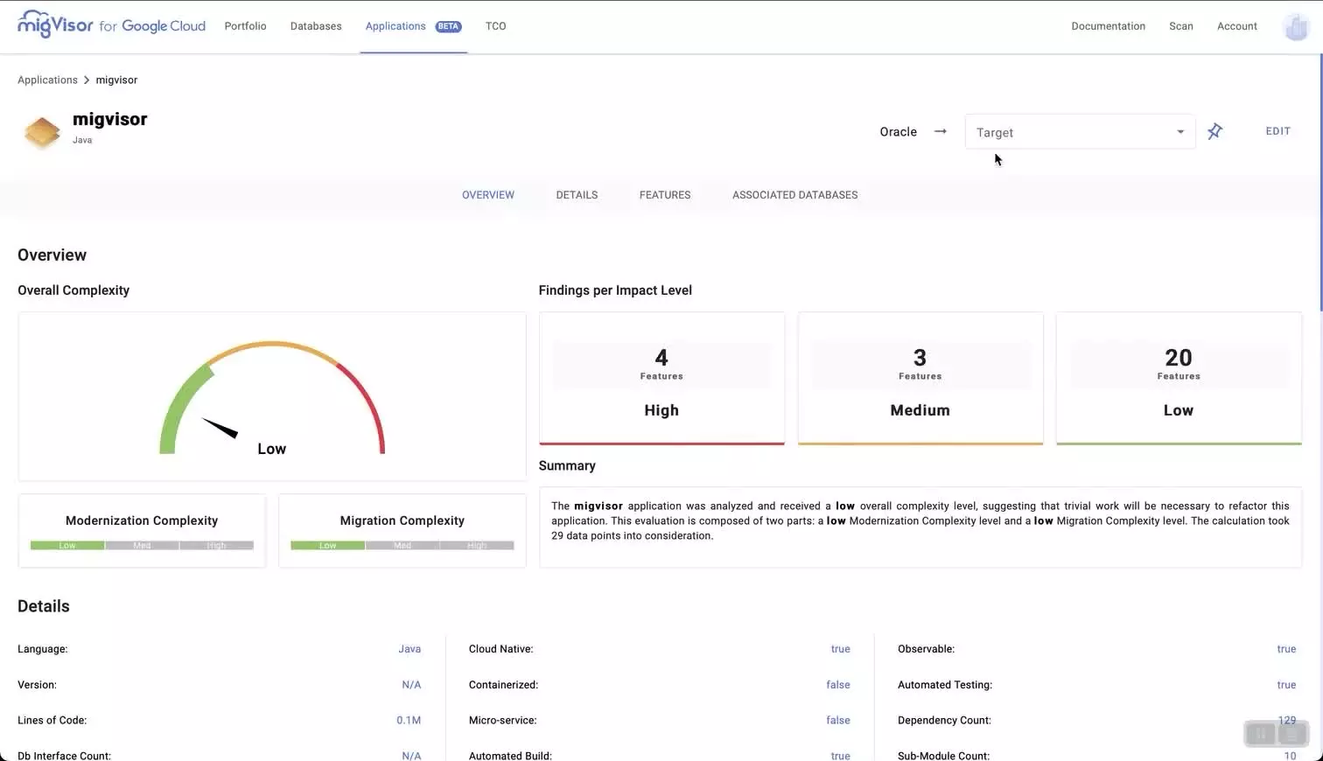Click the Target dropdown arrow
The image size is (1323, 761).
[x=1180, y=132]
